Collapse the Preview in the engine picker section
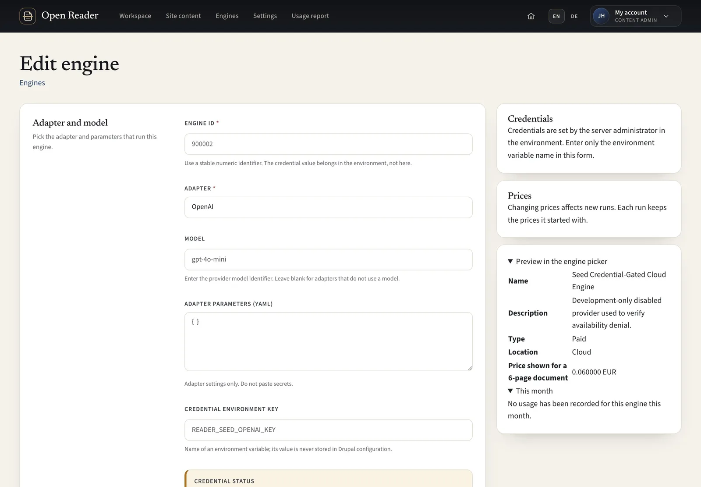Viewport: 701px width, 487px height. [x=557, y=261]
